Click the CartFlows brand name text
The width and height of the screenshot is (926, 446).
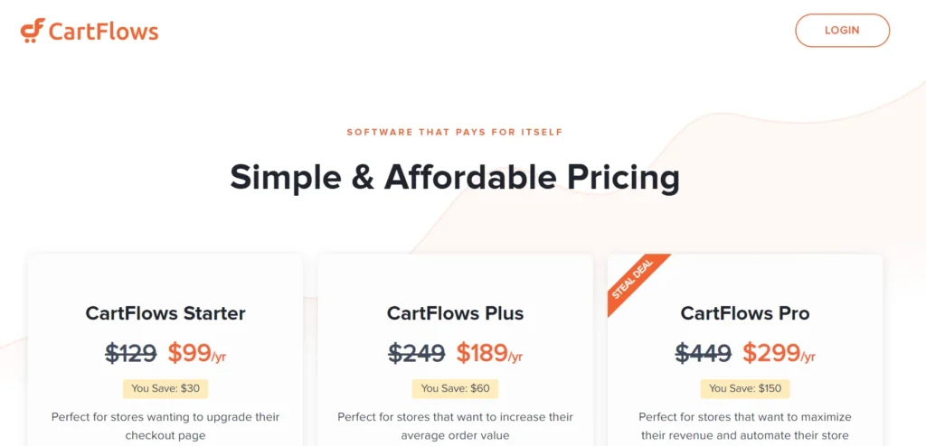click(104, 32)
